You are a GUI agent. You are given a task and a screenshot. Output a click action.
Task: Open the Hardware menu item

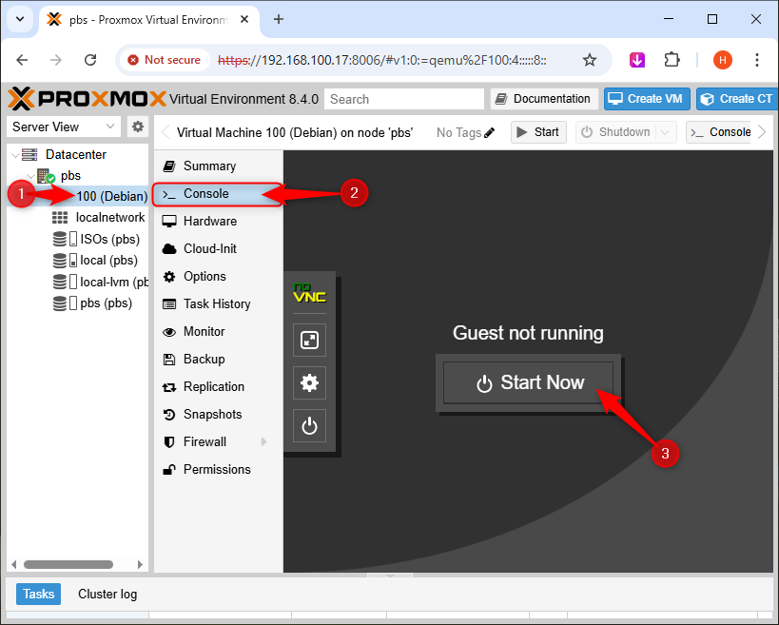[218, 221]
